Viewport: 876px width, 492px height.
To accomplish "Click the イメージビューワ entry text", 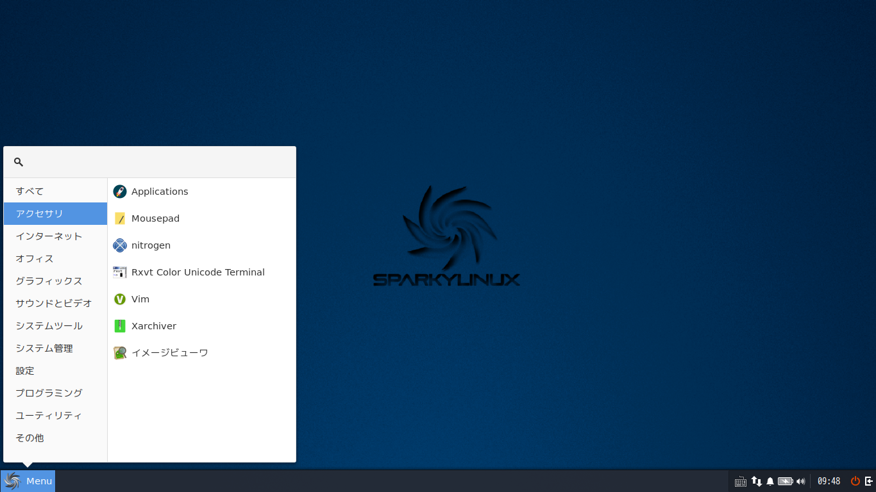I will pos(170,353).
